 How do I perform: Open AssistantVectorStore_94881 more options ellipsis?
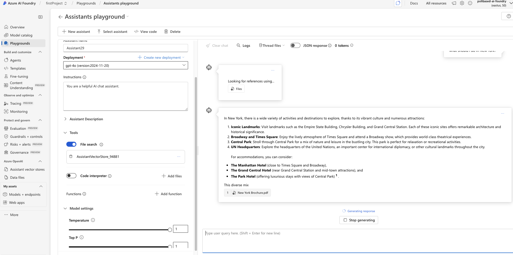pos(179,157)
